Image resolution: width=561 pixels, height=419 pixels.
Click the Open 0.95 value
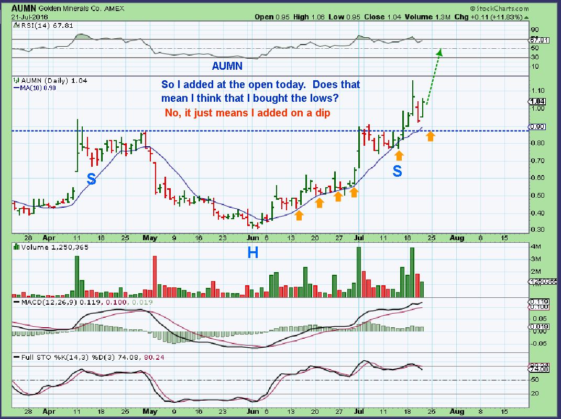click(272, 17)
